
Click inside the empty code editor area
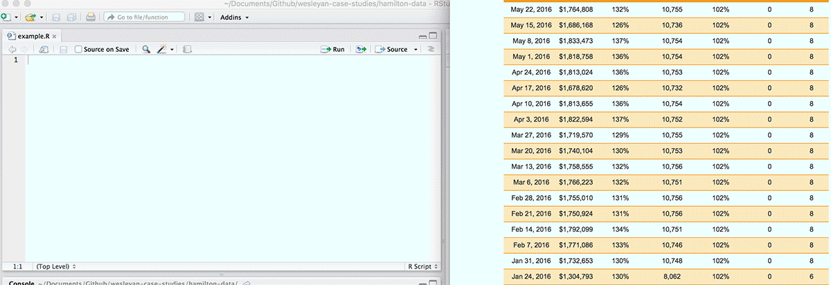pos(233,159)
